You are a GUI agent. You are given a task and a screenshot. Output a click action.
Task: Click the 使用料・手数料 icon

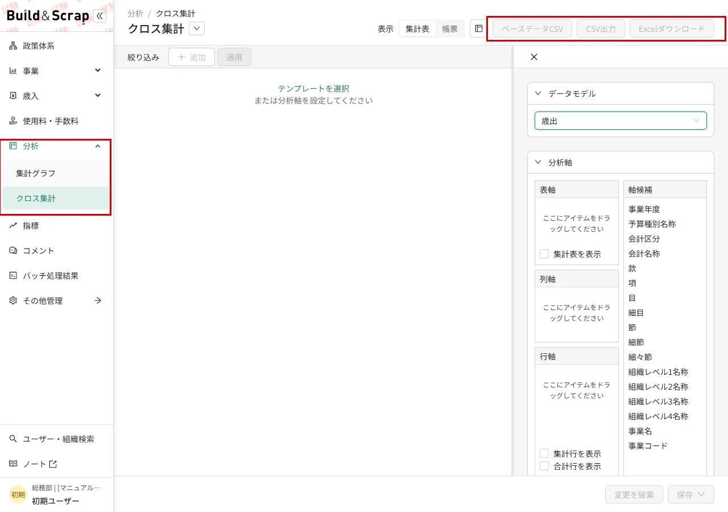click(x=13, y=121)
